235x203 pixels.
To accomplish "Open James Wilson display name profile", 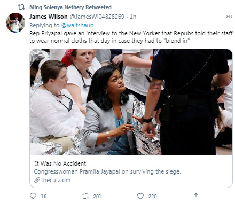I will tap(49, 17).
